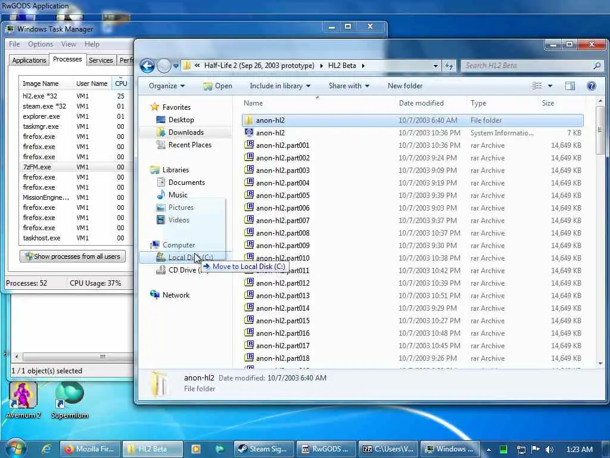Open Desktop in the navigation pane
Screen dimensions: 610x458
coord(181,119)
